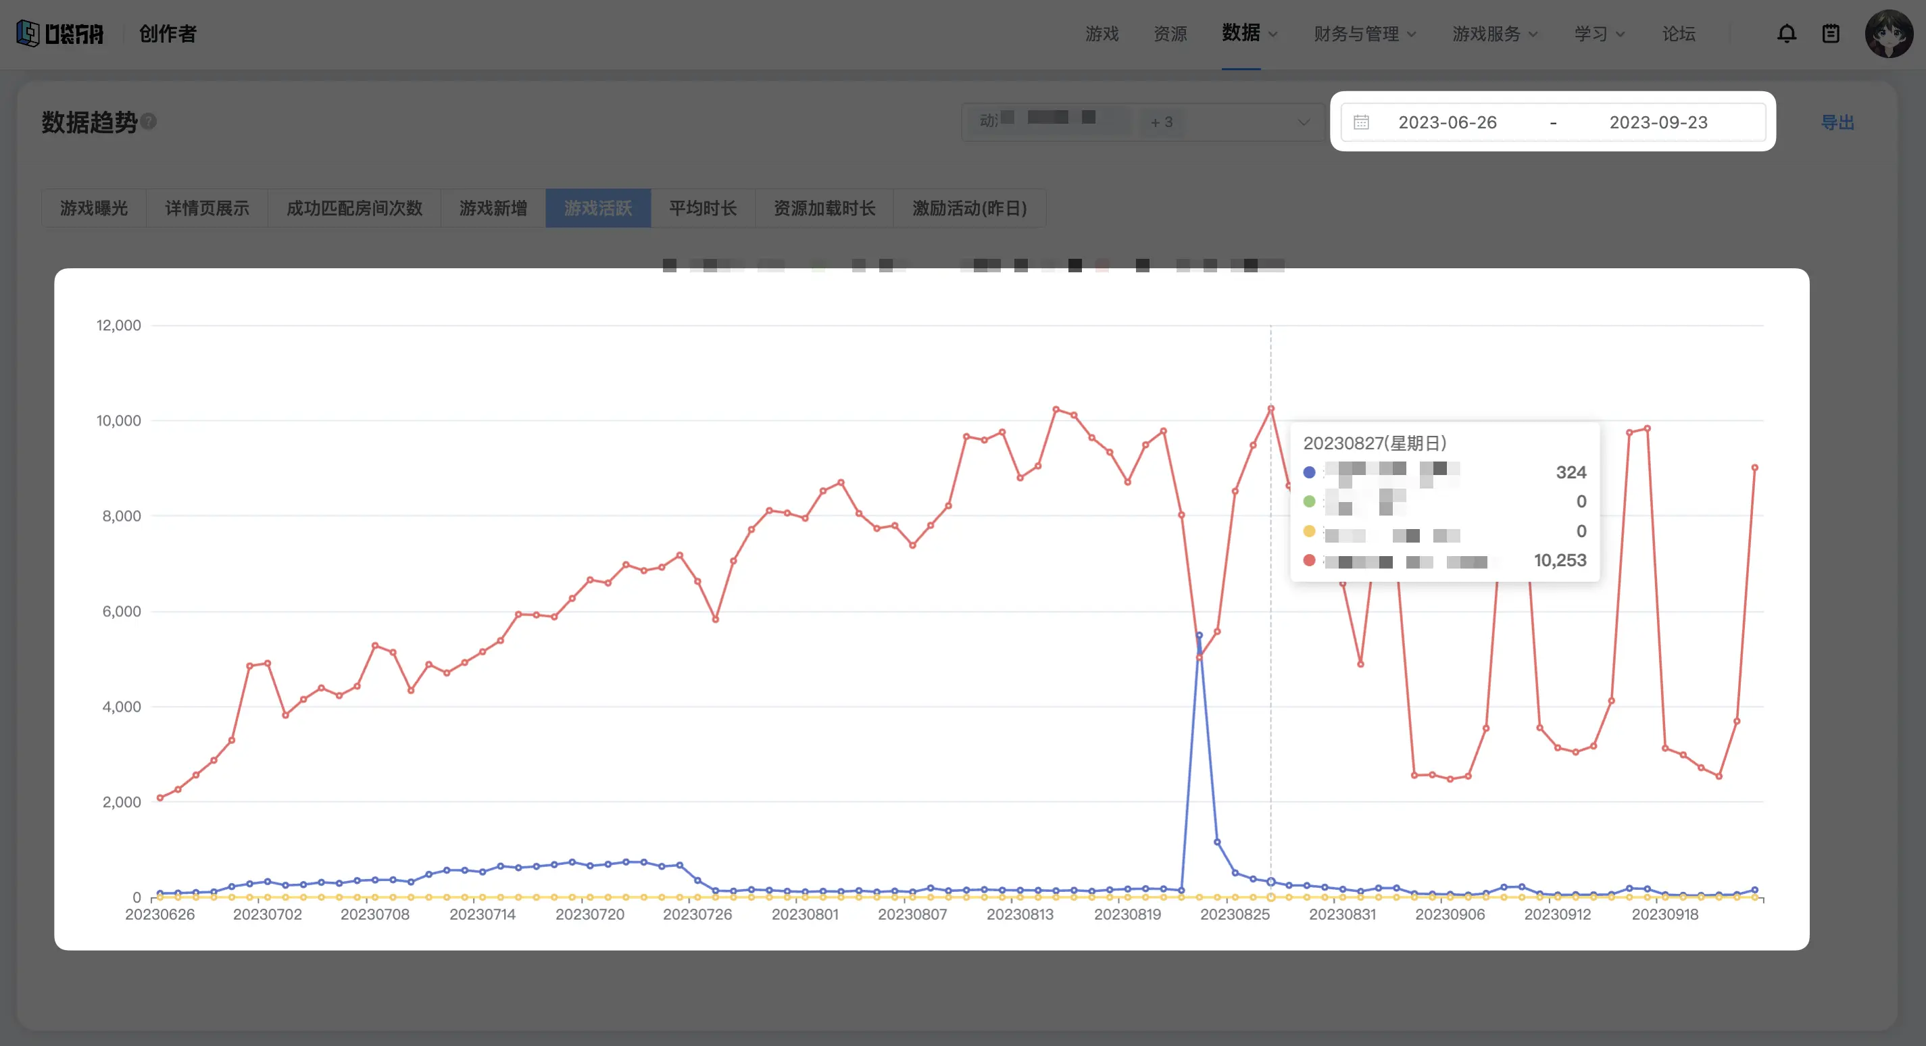The width and height of the screenshot is (1926, 1046).
Task: Click the x-axis label 20230714
Action: [483, 914]
